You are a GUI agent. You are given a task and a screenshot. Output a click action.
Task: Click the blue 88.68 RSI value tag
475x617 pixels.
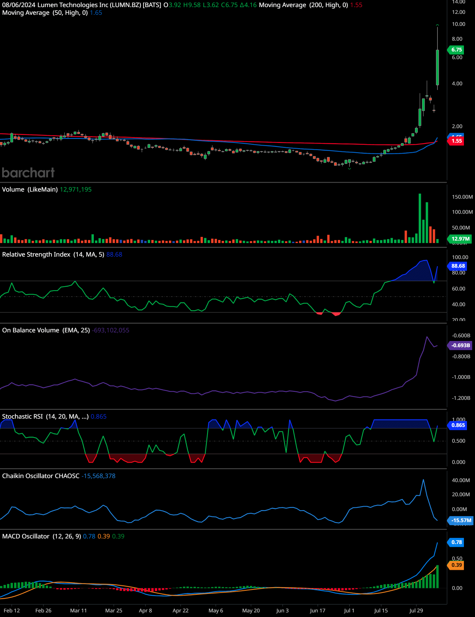pos(457,266)
